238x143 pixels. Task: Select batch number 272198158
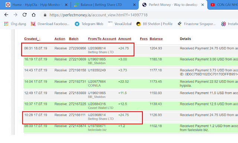point(77,70)
